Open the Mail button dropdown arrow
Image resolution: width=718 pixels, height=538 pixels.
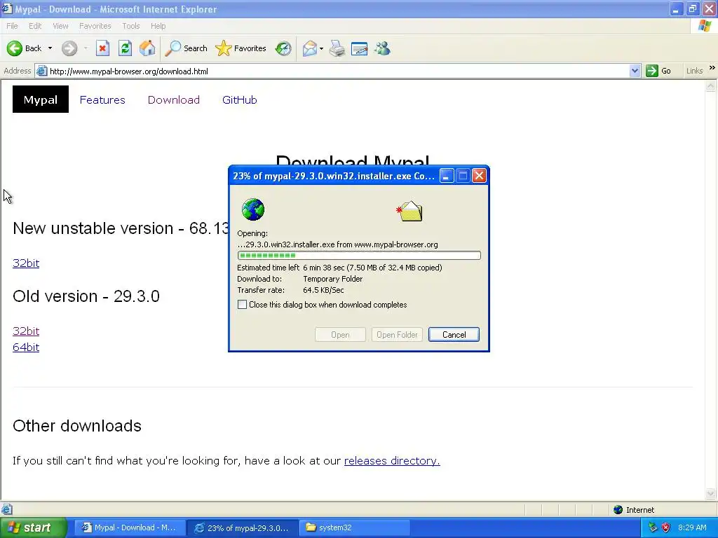(x=321, y=48)
